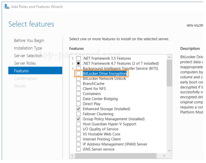Enable the IIS Hostable Web Core checkbox
The width and height of the screenshot is (206, 163).
(x=78, y=134)
